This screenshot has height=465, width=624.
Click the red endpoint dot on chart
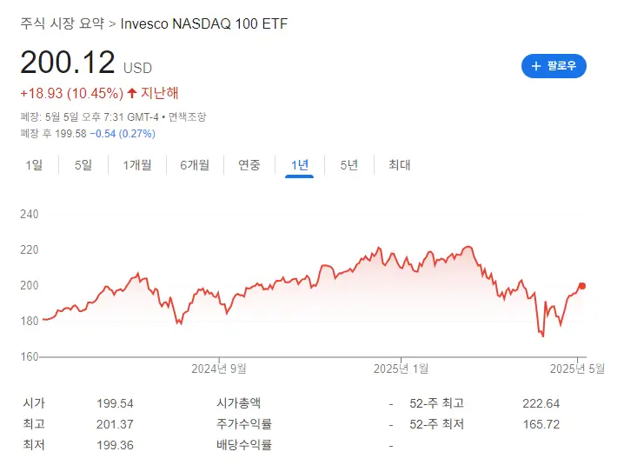click(582, 286)
